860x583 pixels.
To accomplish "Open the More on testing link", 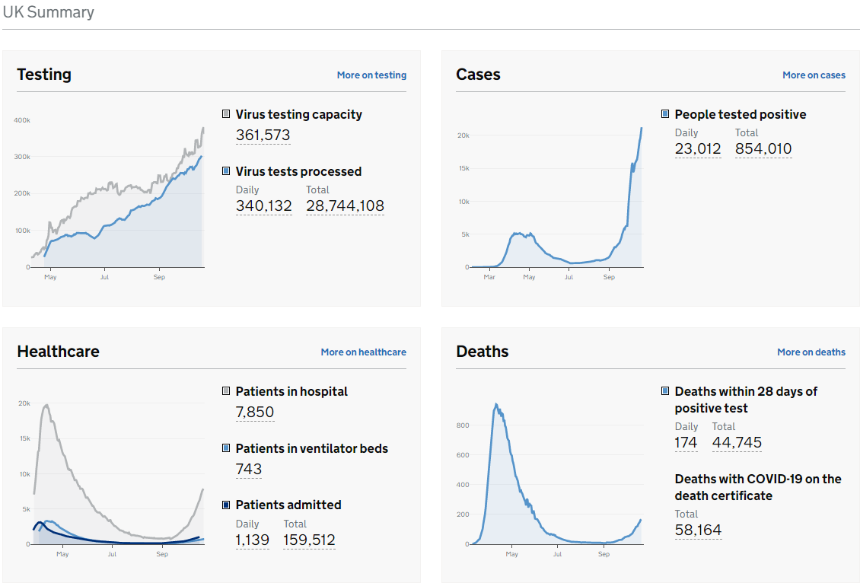I will pos(371,75).
